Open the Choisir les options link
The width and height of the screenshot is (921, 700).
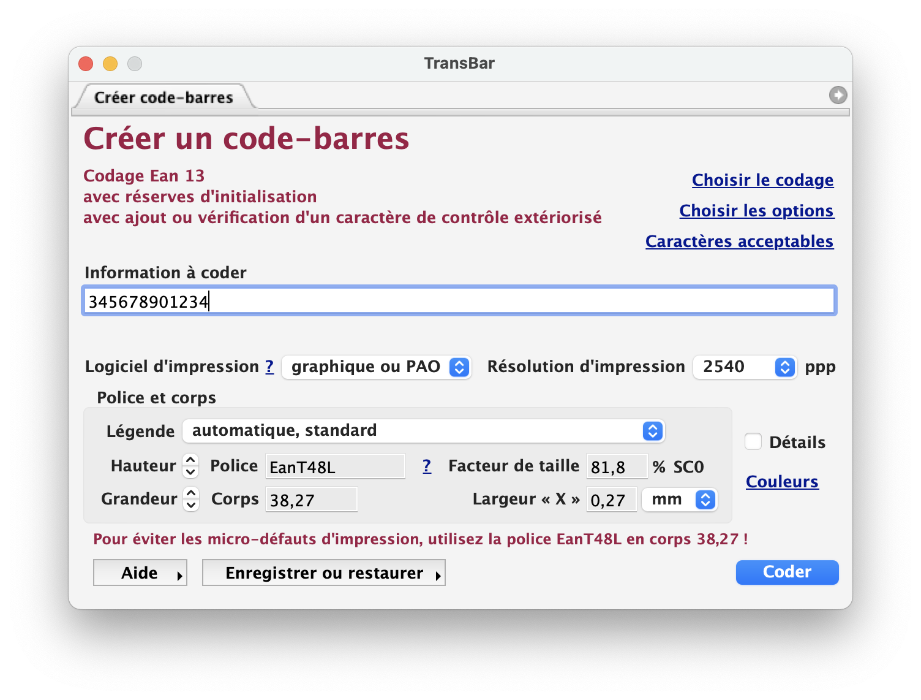756,211
